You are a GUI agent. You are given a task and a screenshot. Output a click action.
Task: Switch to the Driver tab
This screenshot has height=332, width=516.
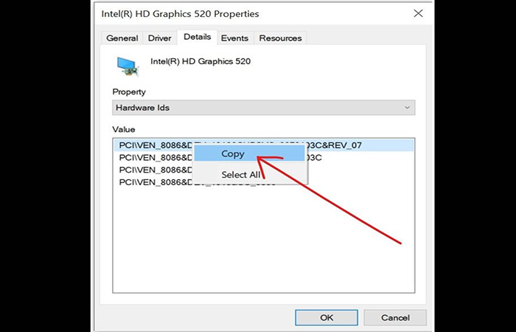point(160,38)
